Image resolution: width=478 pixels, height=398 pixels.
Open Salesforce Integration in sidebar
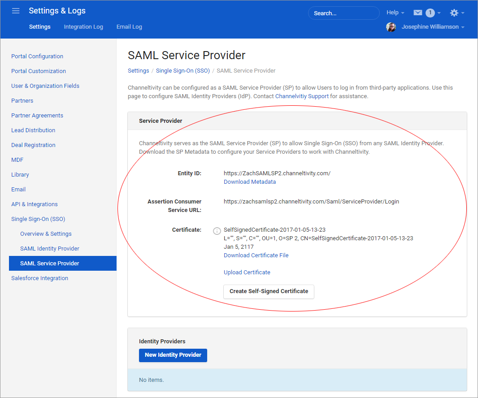(x=39, y=278)
